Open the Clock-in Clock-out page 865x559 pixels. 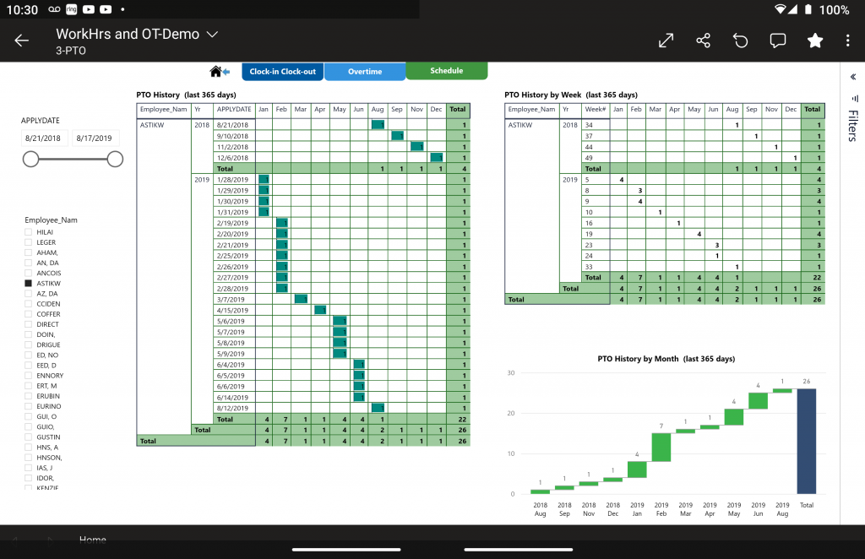tap(282, 72)
